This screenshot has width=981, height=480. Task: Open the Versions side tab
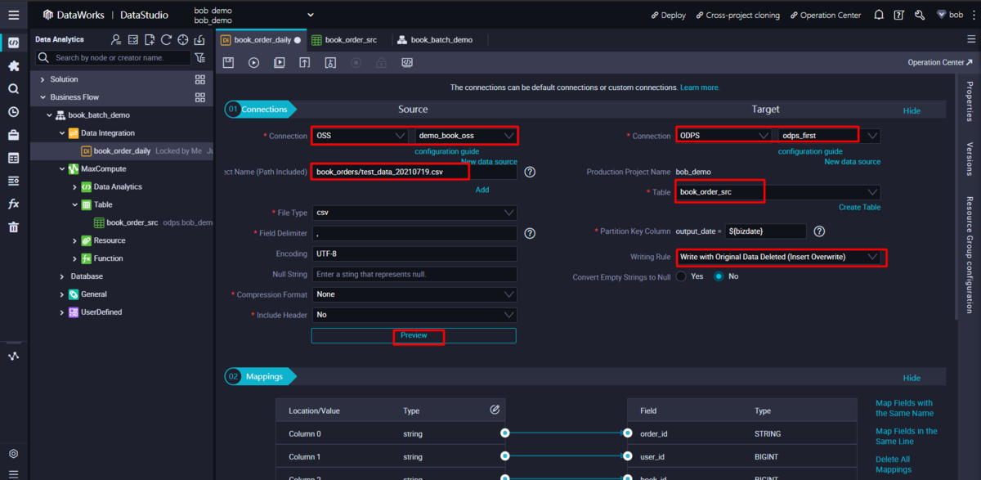pos(970,159)
